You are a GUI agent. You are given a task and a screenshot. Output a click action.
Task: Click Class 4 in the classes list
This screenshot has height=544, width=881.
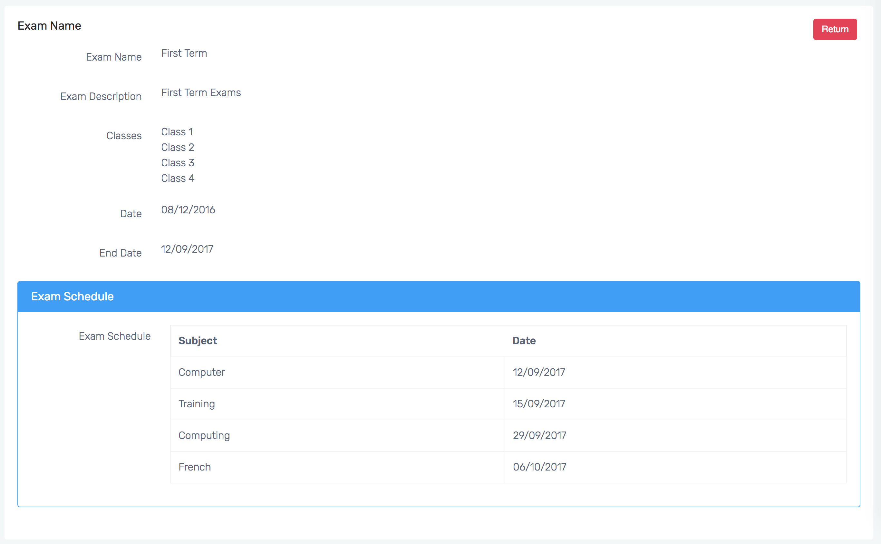(177, 178)
